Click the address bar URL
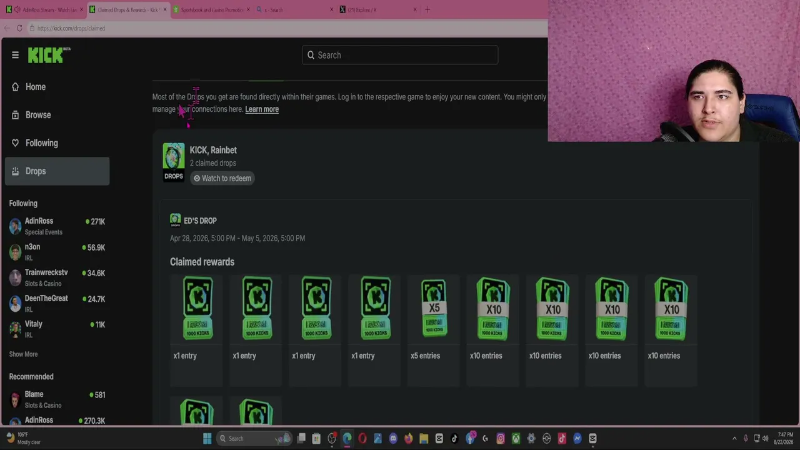The width and height of the screenshot is (800, 450). tap(71, 28)
